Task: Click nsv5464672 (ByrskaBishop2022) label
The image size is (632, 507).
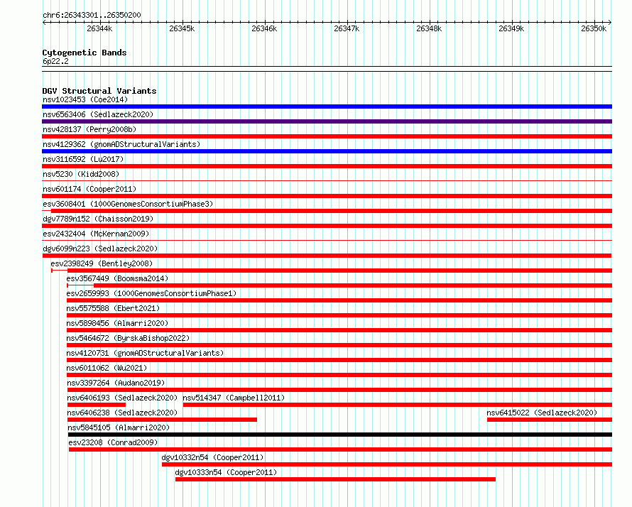Action: pyautogui.click(x=128, y=338)
